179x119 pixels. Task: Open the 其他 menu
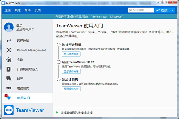[18, 10]
